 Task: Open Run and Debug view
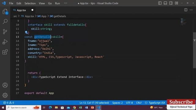(5, 42)
